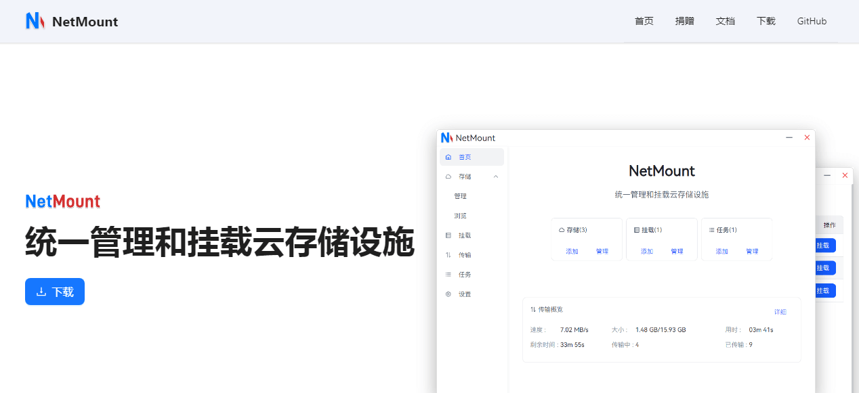
Task: Open 详细 in the transfer overview panel
Action: (780, 312)
